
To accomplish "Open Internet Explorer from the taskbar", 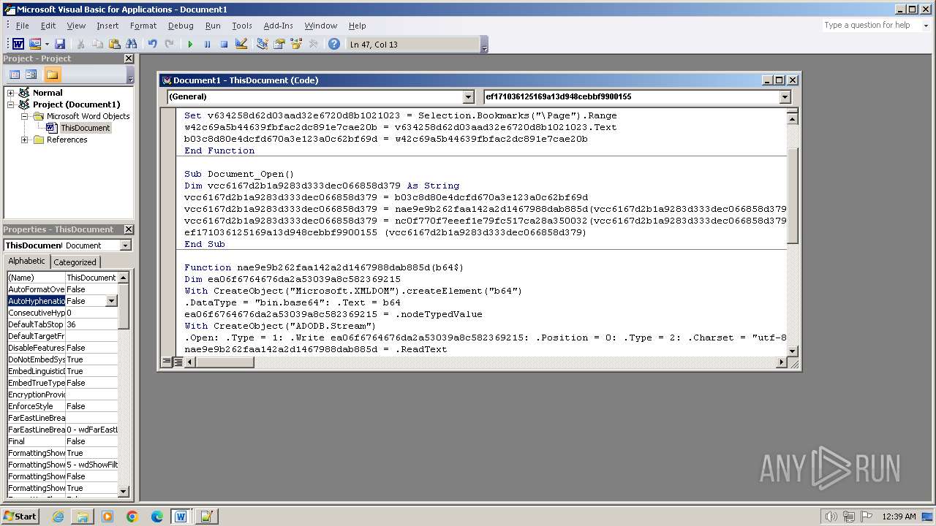I will tap(58, 517).
